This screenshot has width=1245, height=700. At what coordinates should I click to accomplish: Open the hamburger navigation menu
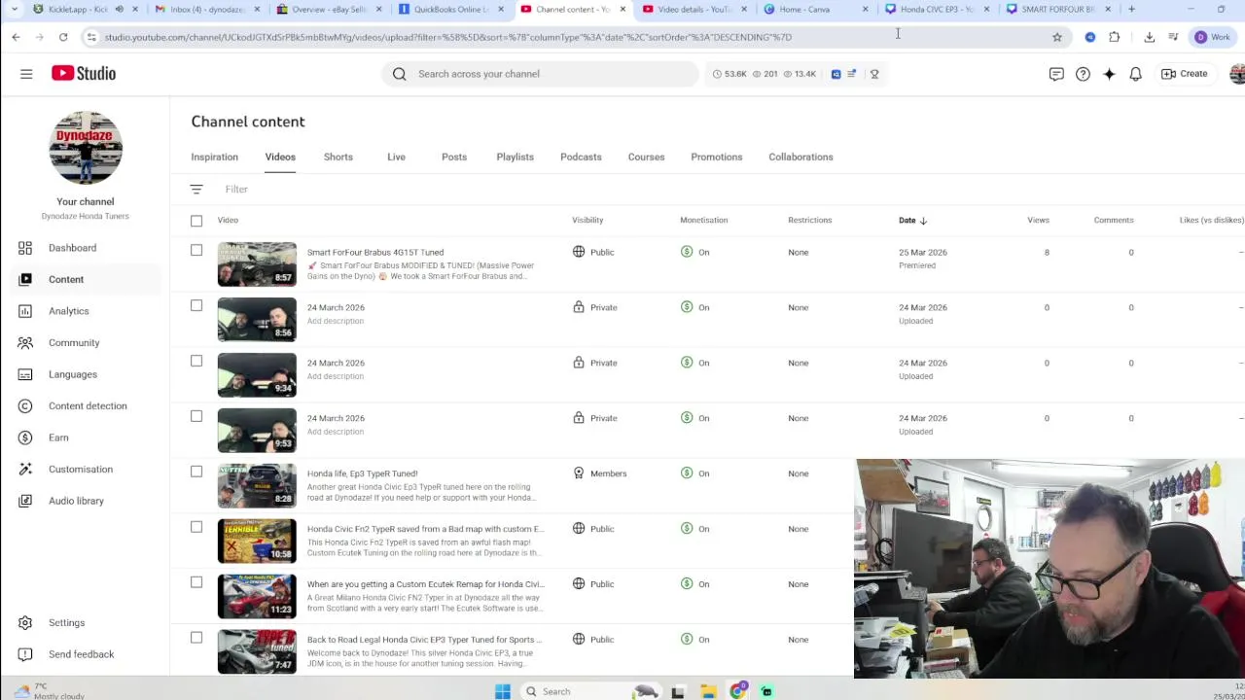click(x=26, y=74)
